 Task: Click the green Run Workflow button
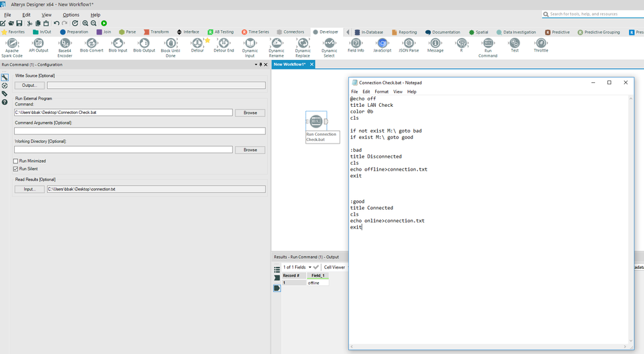tap(104, 23)
